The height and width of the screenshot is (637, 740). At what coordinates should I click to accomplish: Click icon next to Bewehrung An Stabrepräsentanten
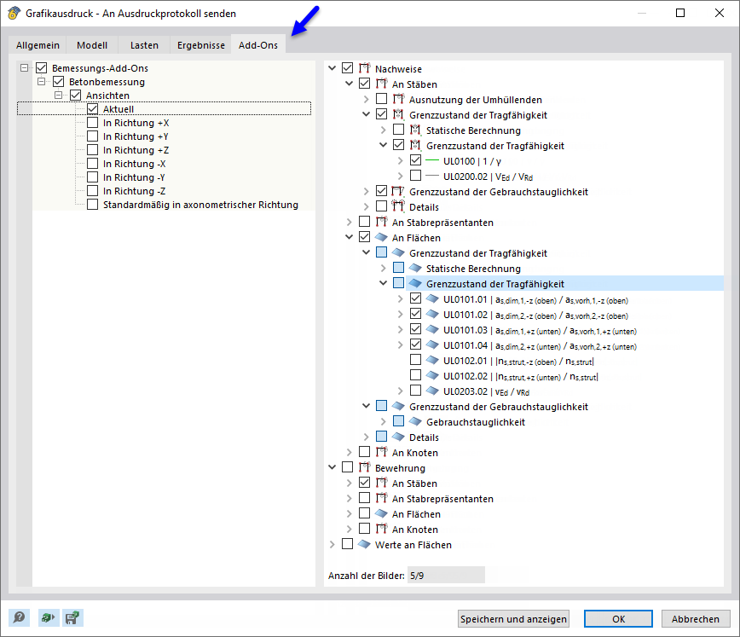pyautogui.click(x=381, y=498)
